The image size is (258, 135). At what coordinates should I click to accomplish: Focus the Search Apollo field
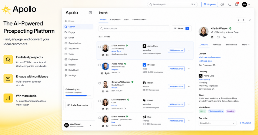172,5
